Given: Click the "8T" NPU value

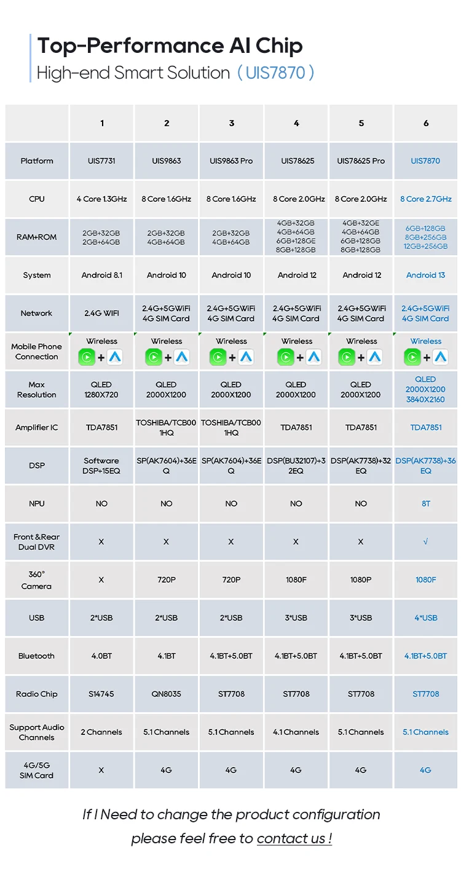Looking at the screenshot, I should pyautogui.click(x=425, y=504).
